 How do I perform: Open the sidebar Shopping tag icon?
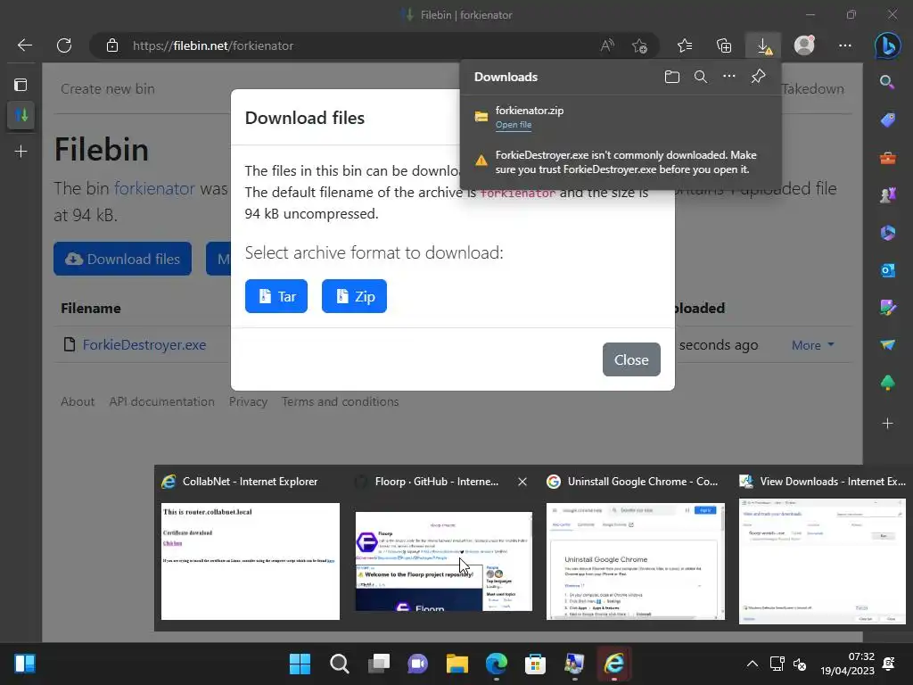click(887, 120)
